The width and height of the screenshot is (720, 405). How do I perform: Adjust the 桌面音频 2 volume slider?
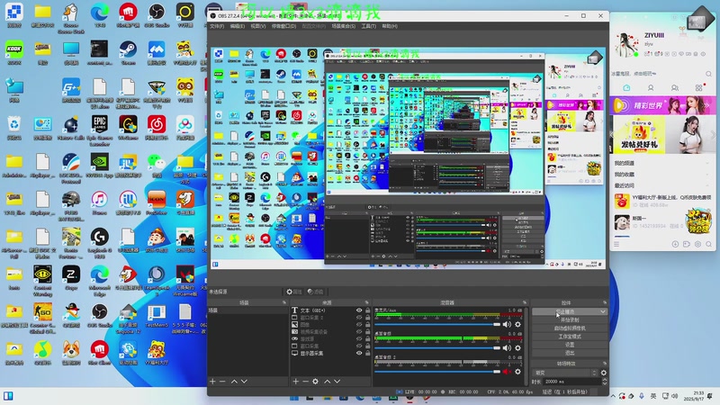(x=437, y=372)
